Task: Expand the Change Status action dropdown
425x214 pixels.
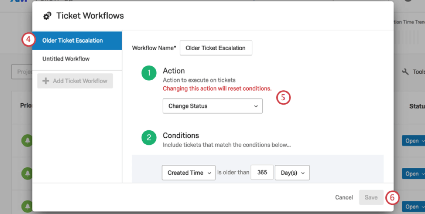Action: click(x=212, y=106)
